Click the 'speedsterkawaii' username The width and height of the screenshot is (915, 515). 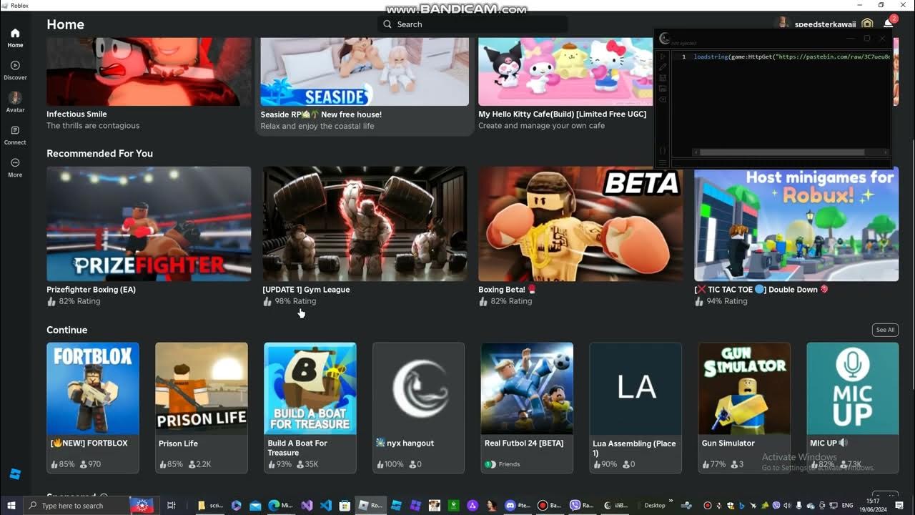pos(825,24)
